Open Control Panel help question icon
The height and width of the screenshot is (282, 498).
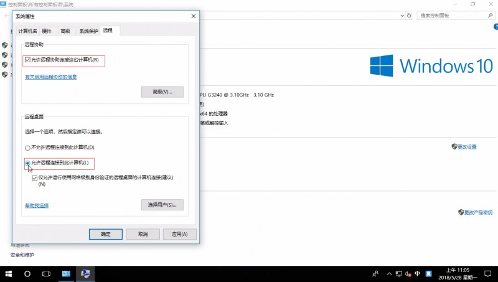tap(496, 27)
